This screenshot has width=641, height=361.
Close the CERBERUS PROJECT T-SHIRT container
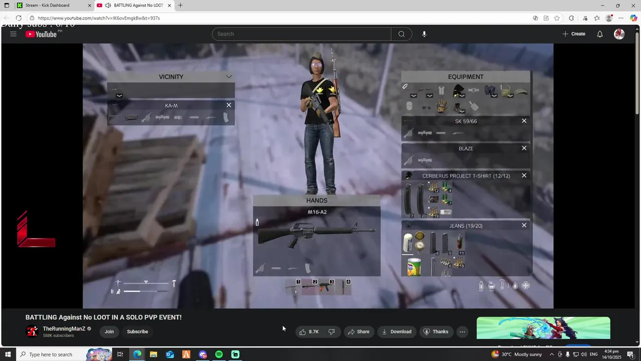coord(524,175)
